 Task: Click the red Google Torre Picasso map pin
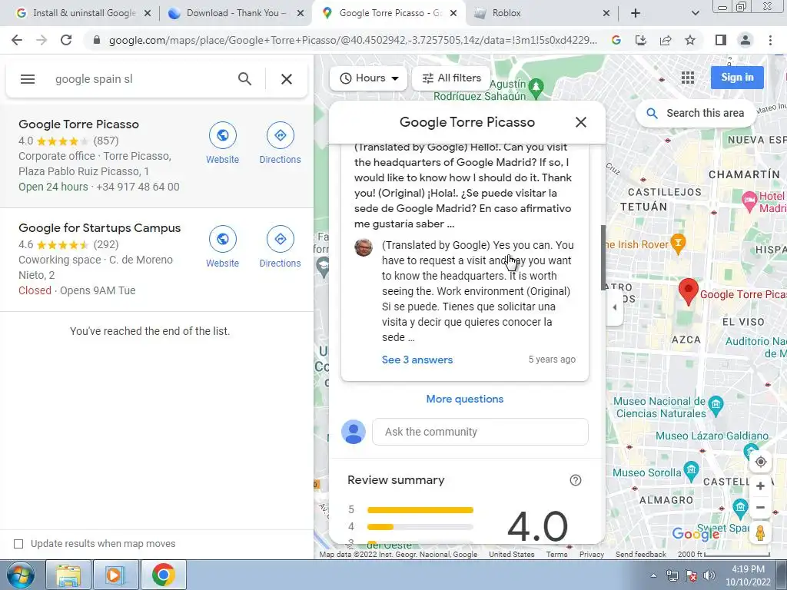coord(688,291)
